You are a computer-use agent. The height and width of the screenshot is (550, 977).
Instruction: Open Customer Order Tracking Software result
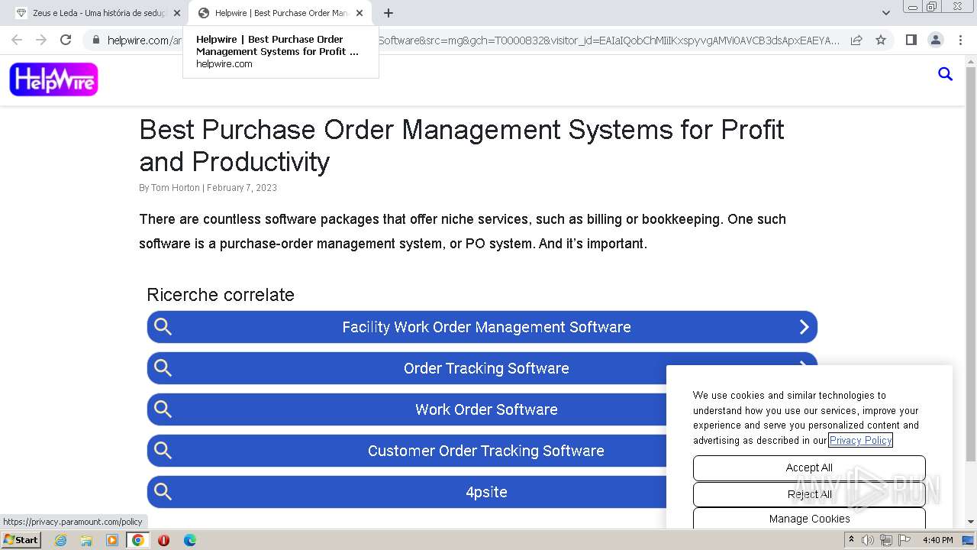(x=482, y=451)
